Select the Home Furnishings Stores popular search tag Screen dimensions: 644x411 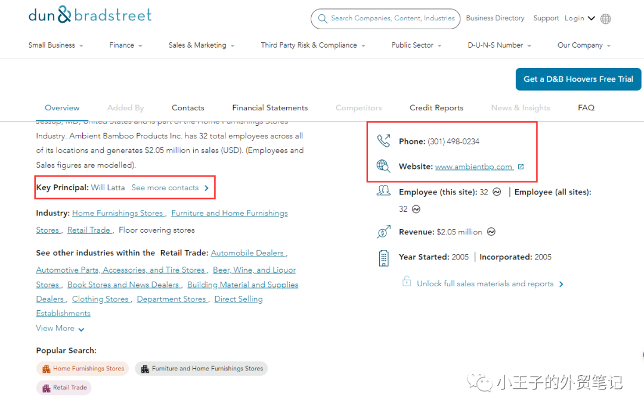tap(83, 369)
